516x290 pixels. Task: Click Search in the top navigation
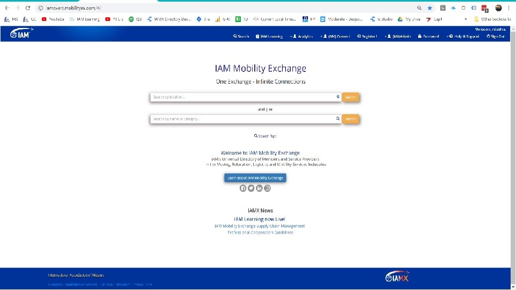coord(241,37)
